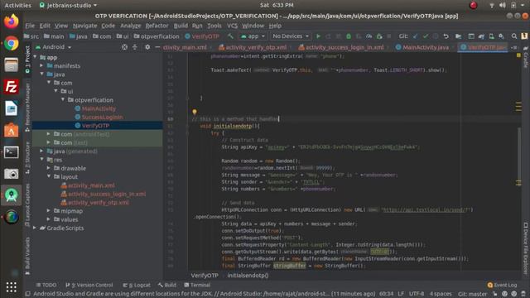Toggle the TODO tool window

tap(46, 285)
